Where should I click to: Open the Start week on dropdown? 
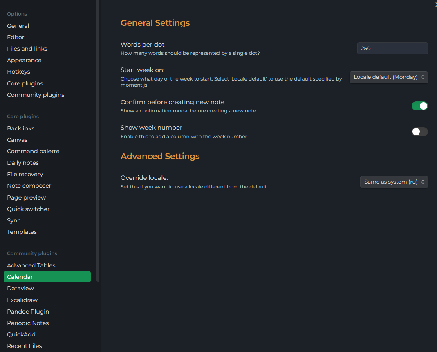[x=388, y=77]
